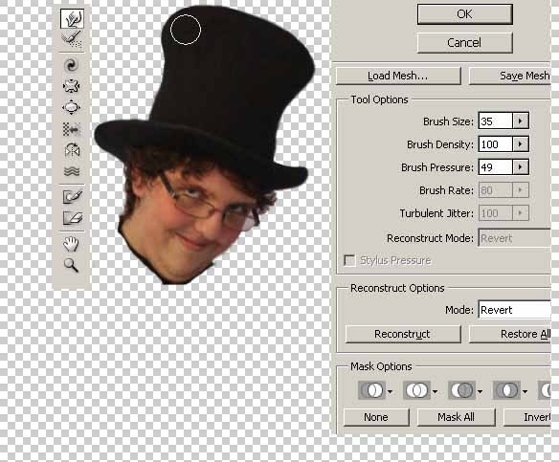Click the Intersect with Selection mask icon
The width and height of the screenshot is (559, 462).
506,390
